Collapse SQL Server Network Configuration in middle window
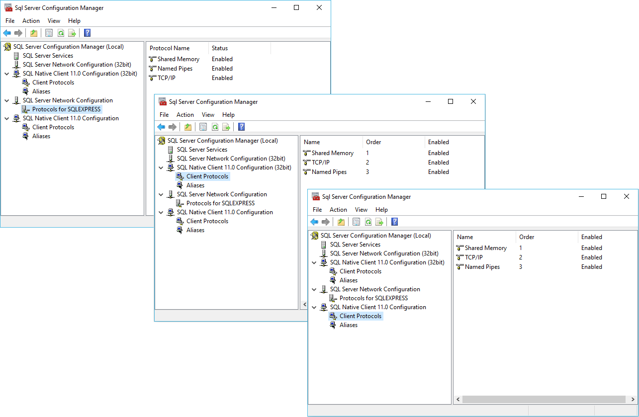 pos(161,194)
